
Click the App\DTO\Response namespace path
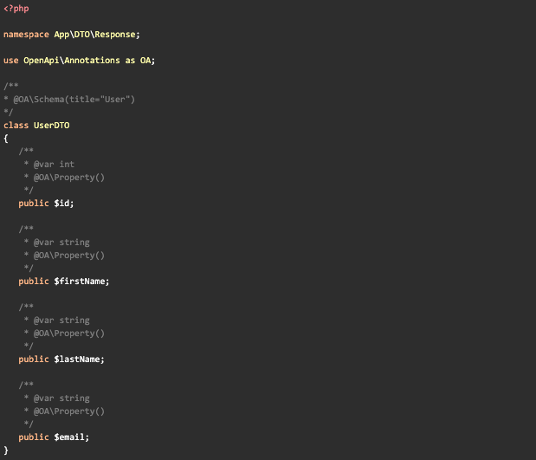coord(95,34)
